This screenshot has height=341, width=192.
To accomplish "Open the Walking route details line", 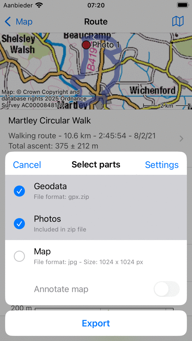I will point(82,136).
